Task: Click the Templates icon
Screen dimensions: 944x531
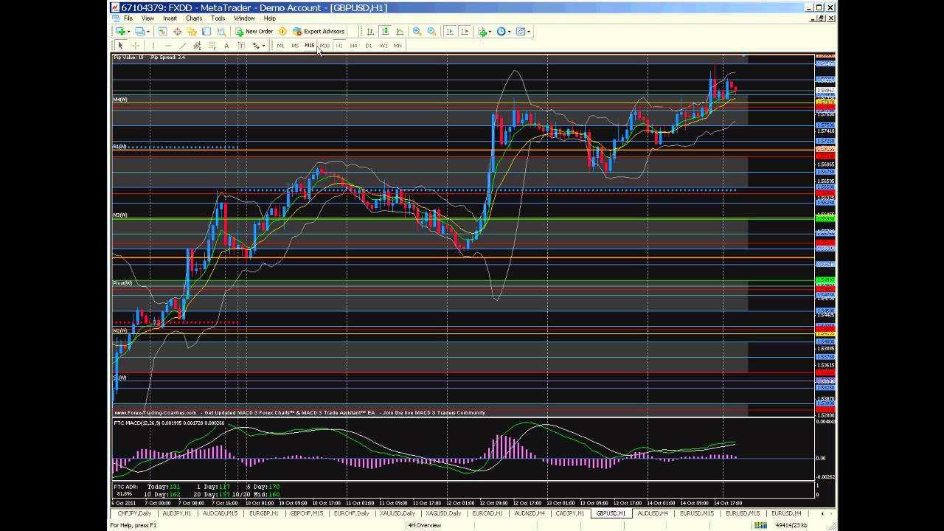Action: point(521,31)
